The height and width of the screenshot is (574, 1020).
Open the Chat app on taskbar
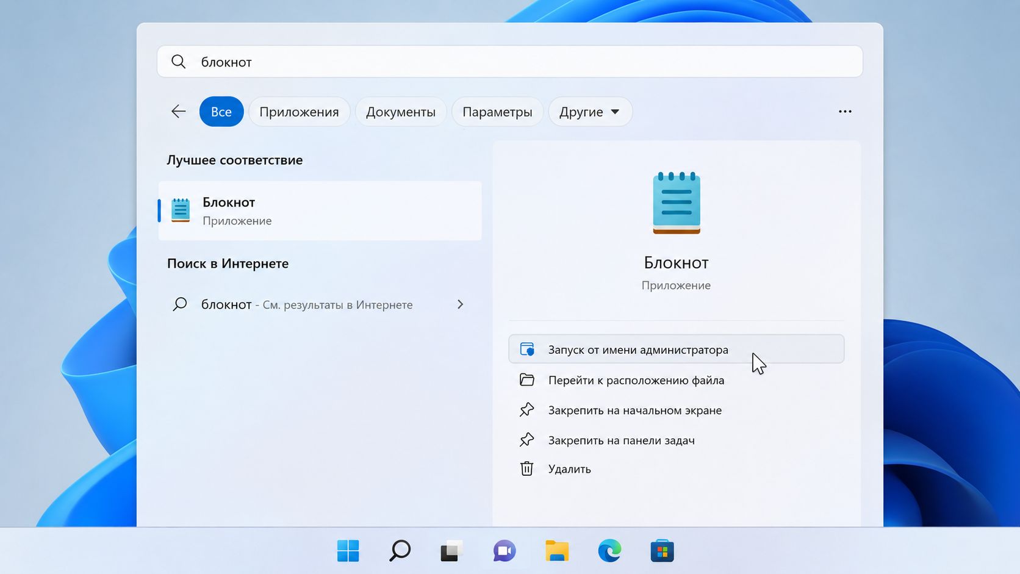tap(505, 551)
